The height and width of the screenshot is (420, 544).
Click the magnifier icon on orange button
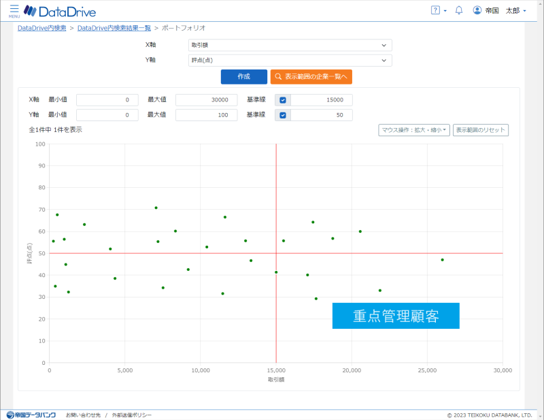coord(278,77)
